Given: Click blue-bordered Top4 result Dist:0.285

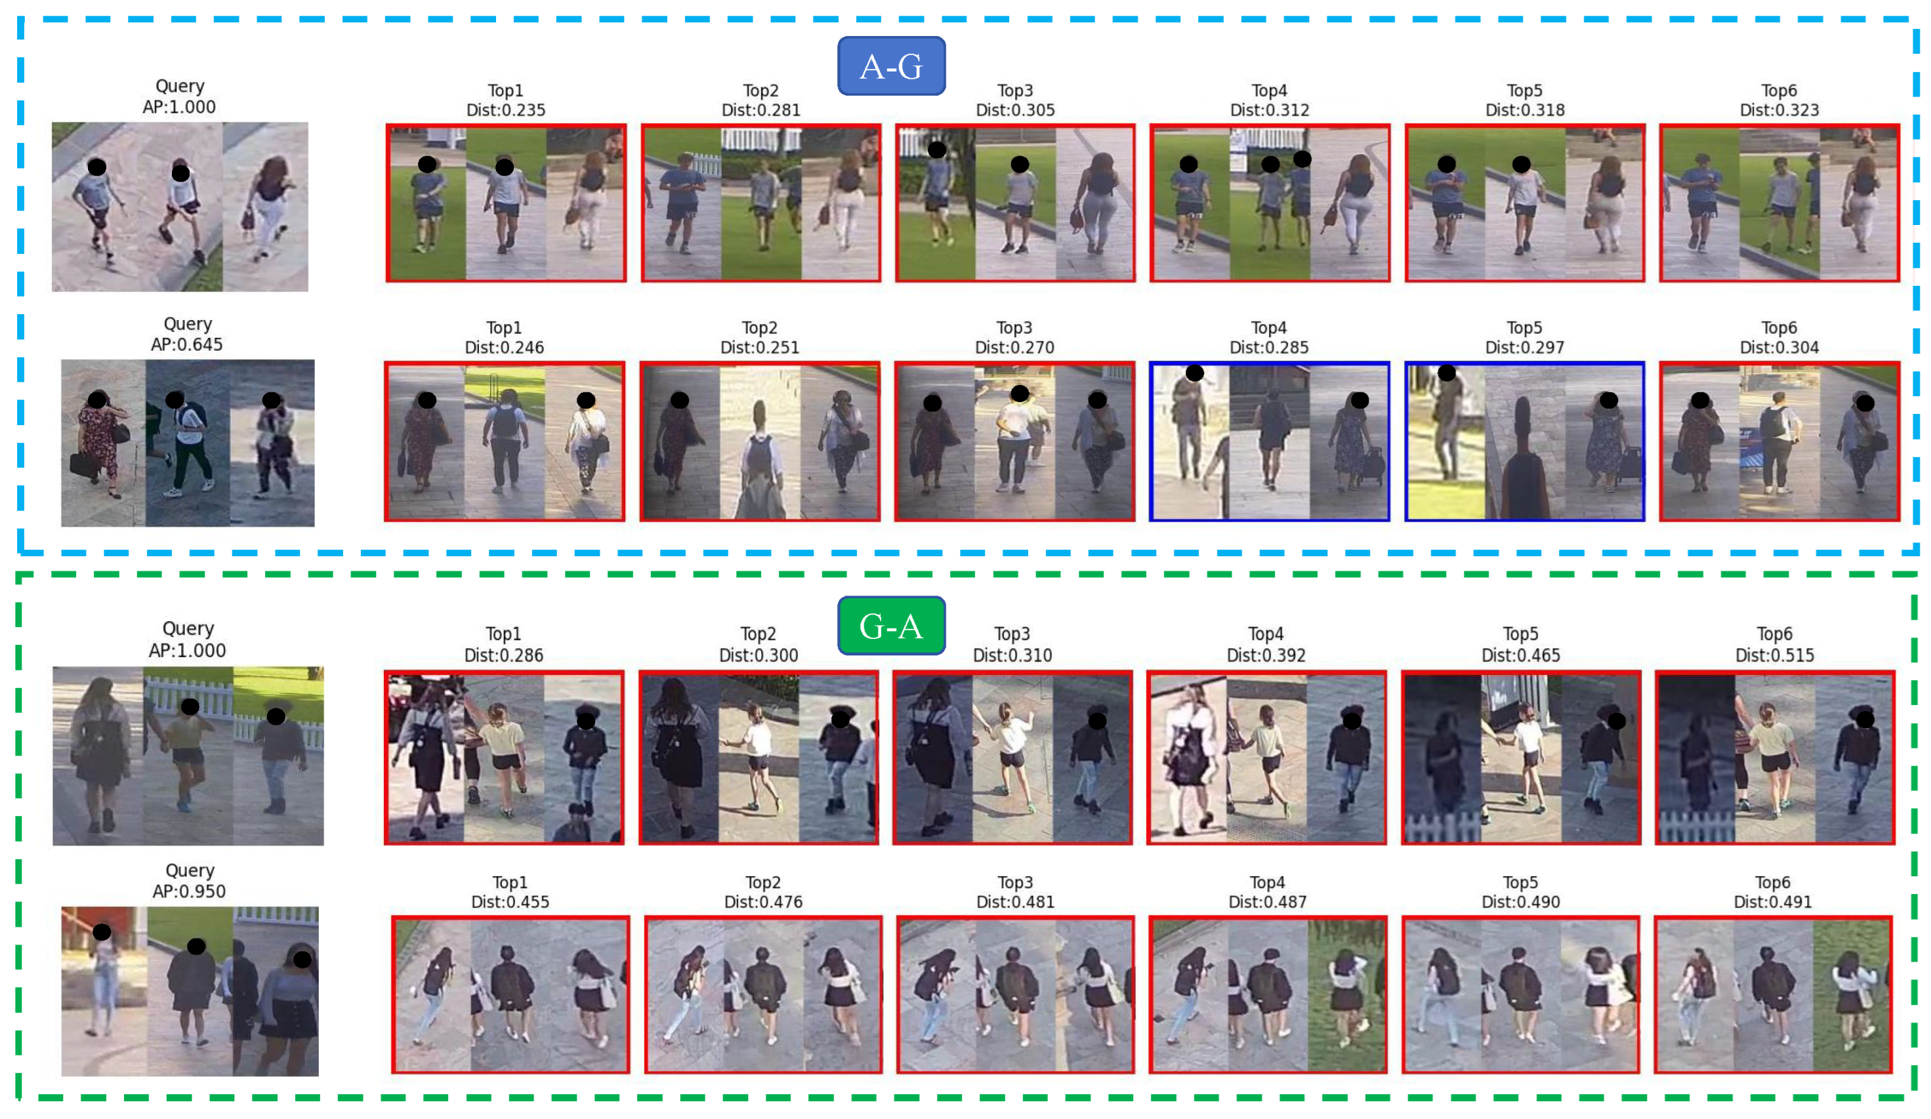Looking at the screenshot, I should 1269,442.
